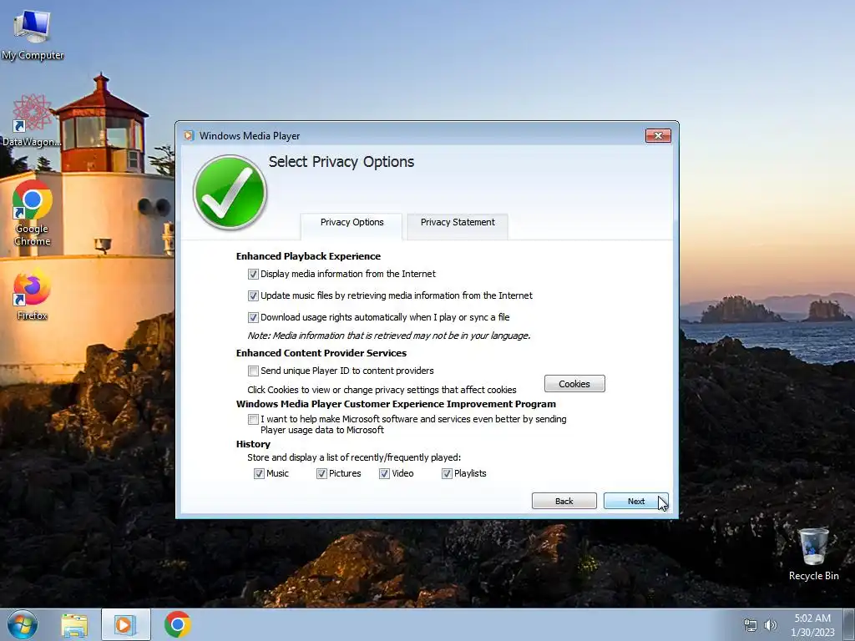855x641 pixels.
Task: Select Windows Media Player taskbar button
Action: [125, 624]
